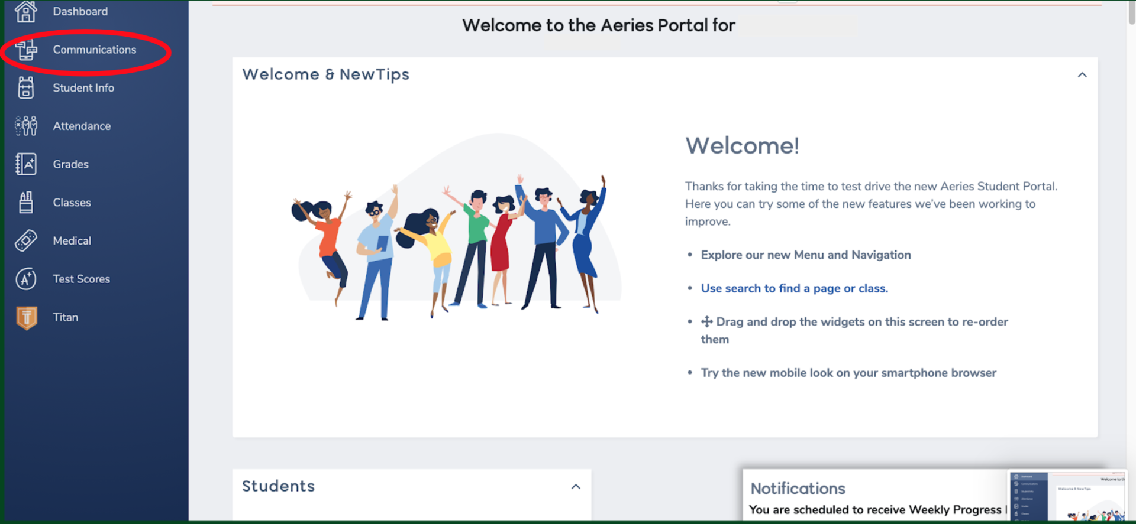1136x524 pixels.
Task: Click the Grades notebook icon
Action: (x=26, y=164)
